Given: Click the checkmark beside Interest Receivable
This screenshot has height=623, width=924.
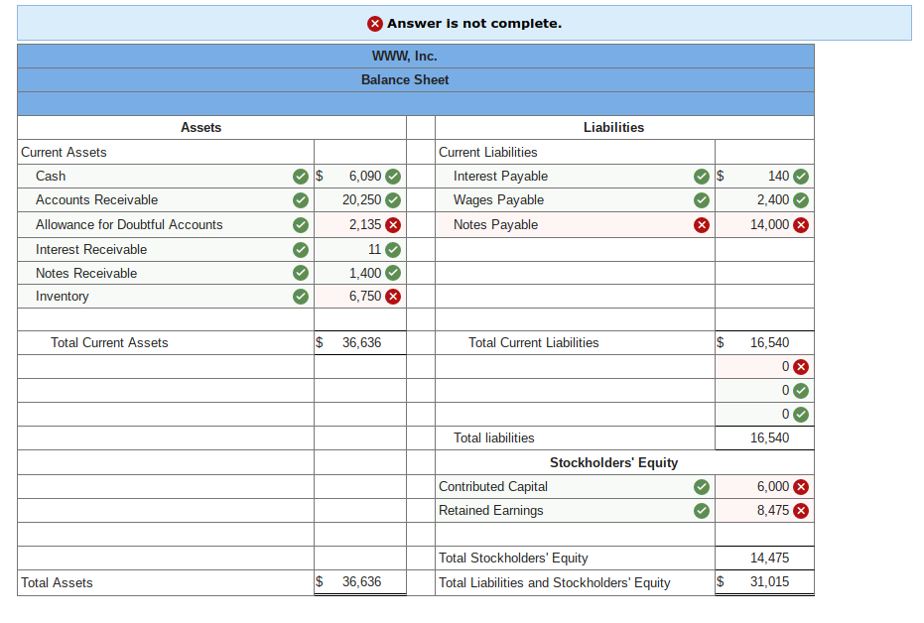Looking at the screenshot, I should pos(300,249).
